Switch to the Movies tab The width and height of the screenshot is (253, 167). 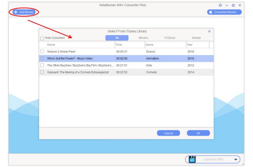pos(143,38)
